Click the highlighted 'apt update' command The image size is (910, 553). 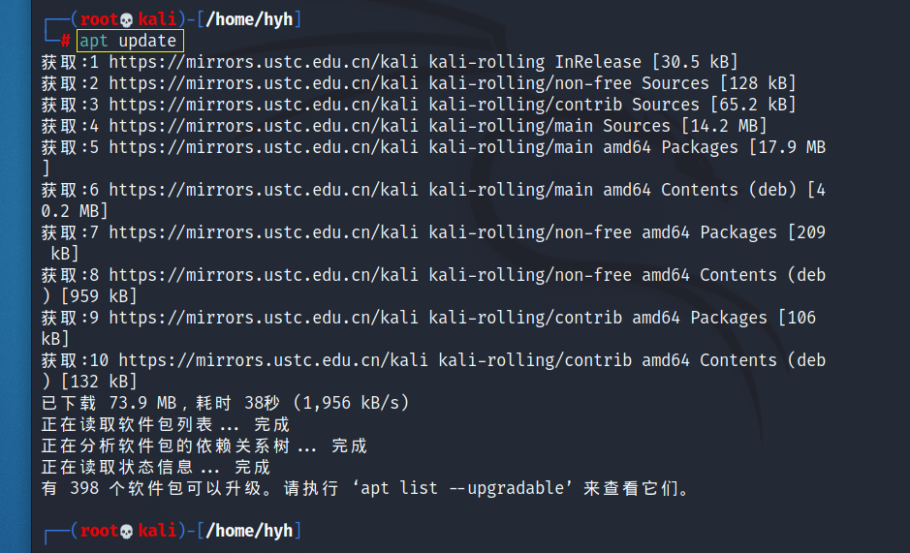point(130,41)
